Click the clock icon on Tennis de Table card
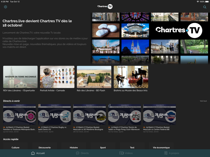The height and width of the screenshot is (157, 210). [118, 114]
